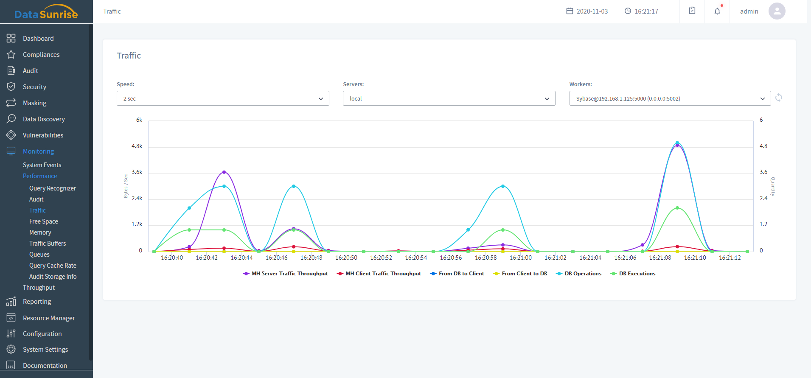
Task: Toggle From Client to DB yellow legend
Action: [520, 274]
